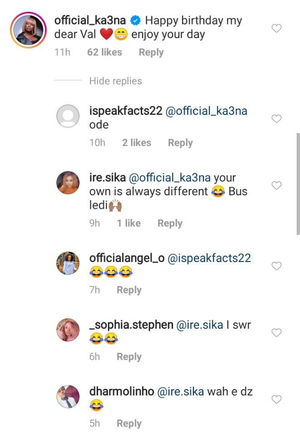Screen dimensions: 300x440
Task: Like ispeakfacts22's reply with heart
Action: point(276,119)
